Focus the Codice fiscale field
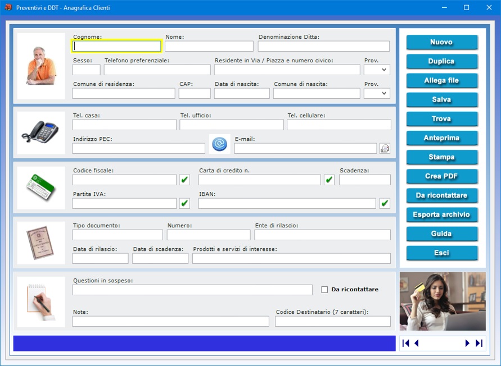This screenshot has height=366, width=501. pos(124,180)
